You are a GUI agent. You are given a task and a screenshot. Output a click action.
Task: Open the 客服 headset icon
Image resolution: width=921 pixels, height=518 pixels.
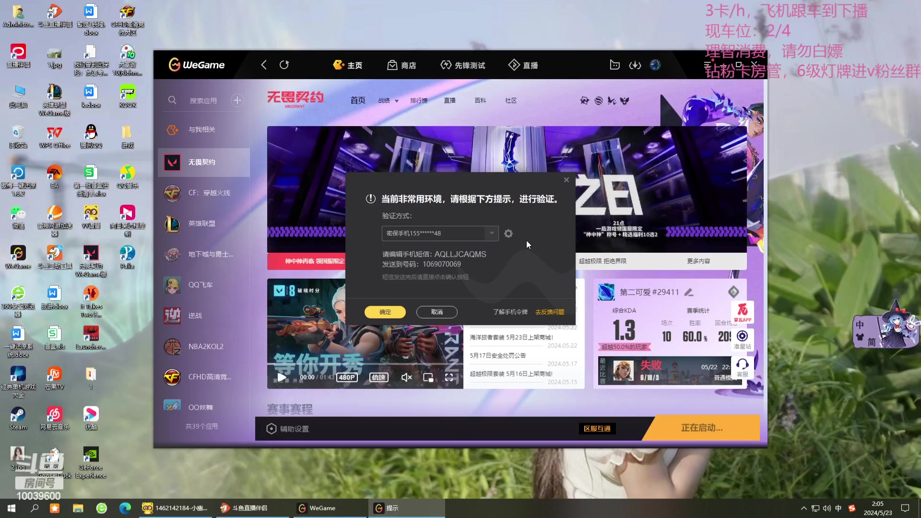coord(743,367)
